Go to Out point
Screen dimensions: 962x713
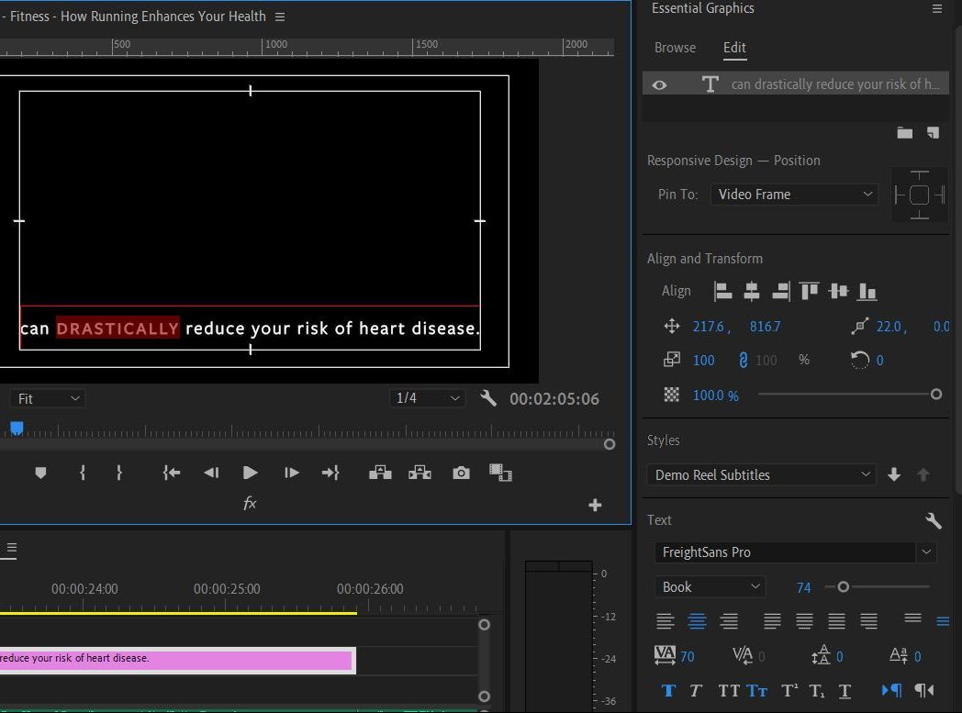pos(330,473)
